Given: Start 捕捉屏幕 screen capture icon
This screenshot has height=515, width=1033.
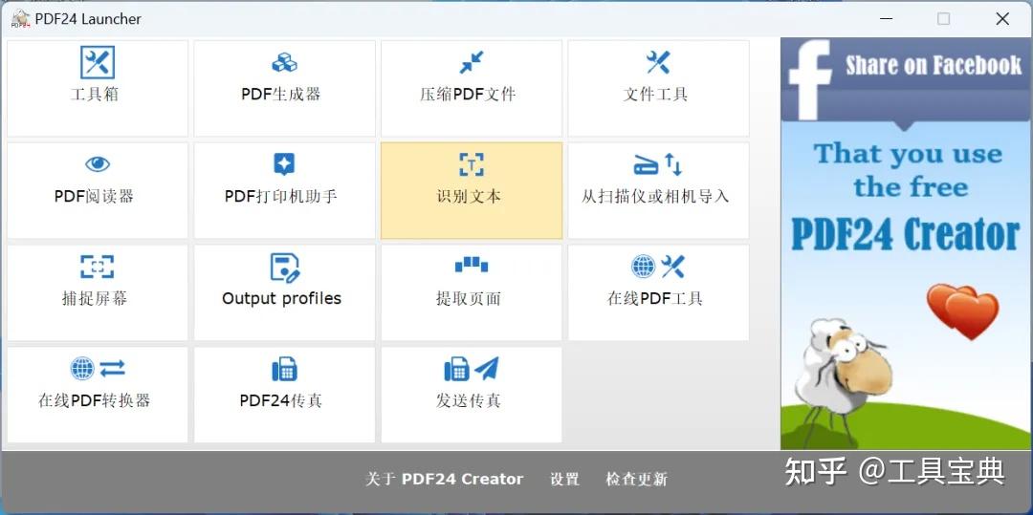Looking at the screenshot, I should coord(98,267).
